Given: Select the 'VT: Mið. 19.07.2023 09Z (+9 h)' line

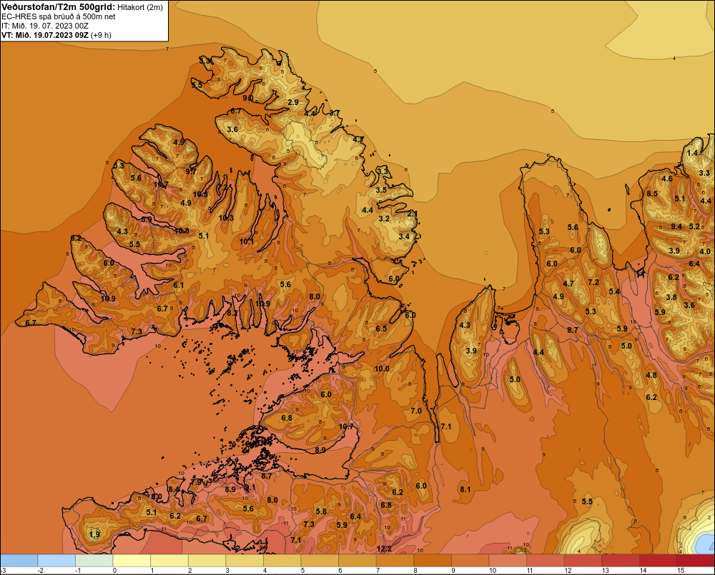Looking at the screenshot, I should pyautogui.click(x=56, y=35).
